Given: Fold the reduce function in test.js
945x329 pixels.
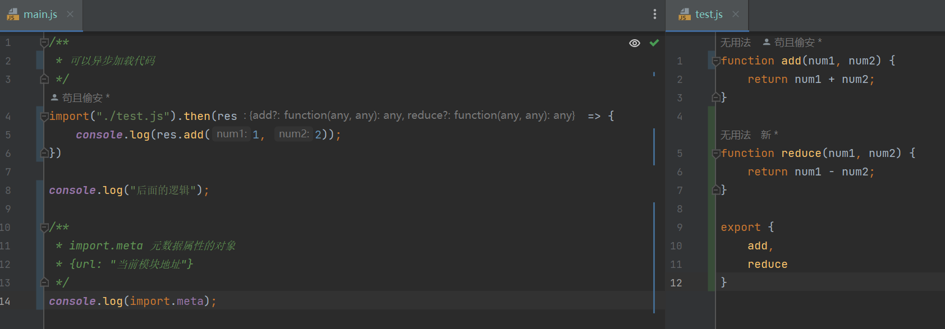Looking at the screenshot, I should pos(715,154).
